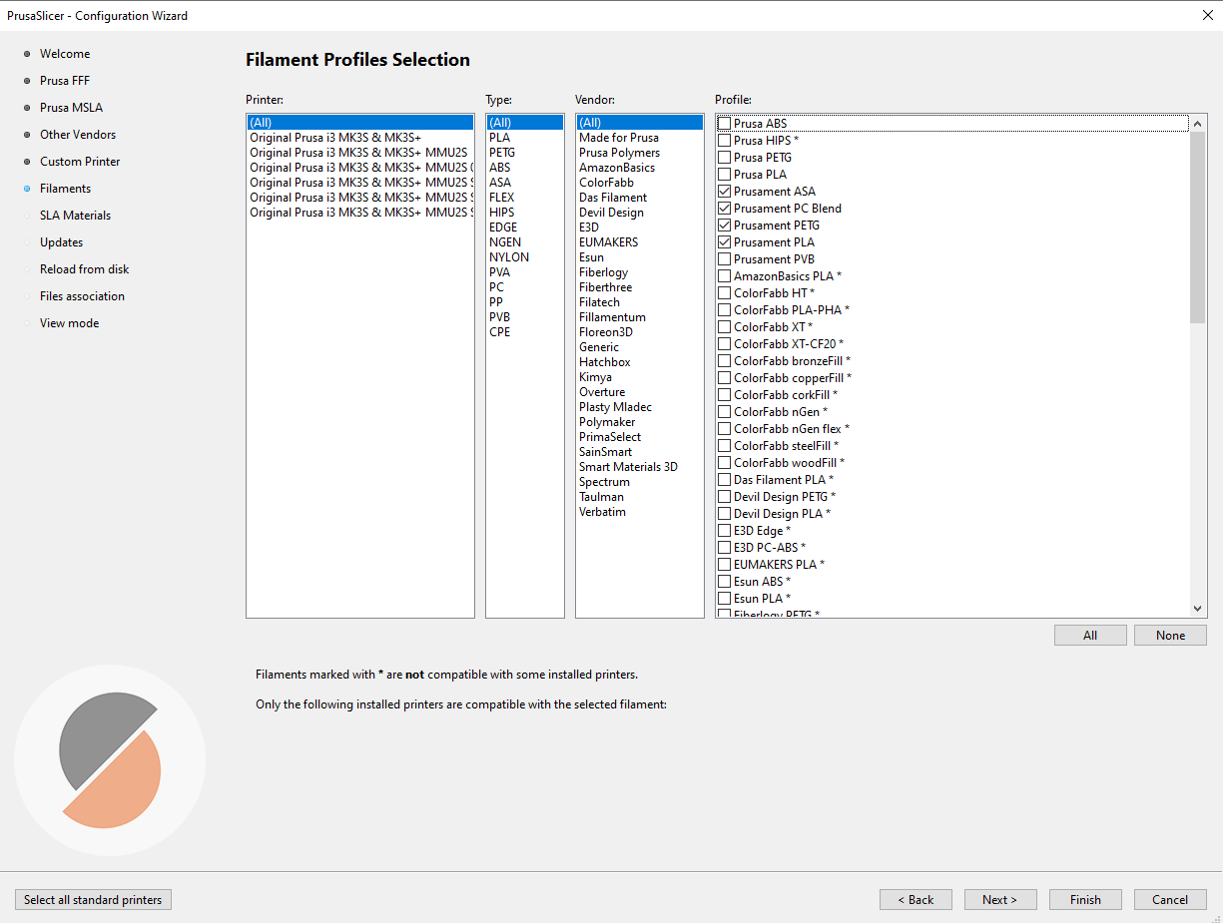Check the Das Filament PLA profile
This screenshot has width=1223, height=923.
pos(725,480)
